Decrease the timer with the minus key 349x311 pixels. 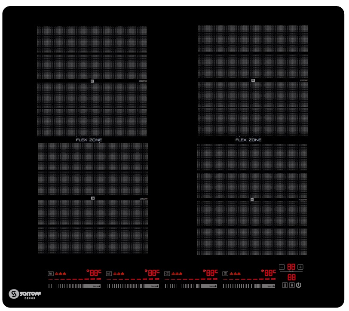click(x=282, y=267)
